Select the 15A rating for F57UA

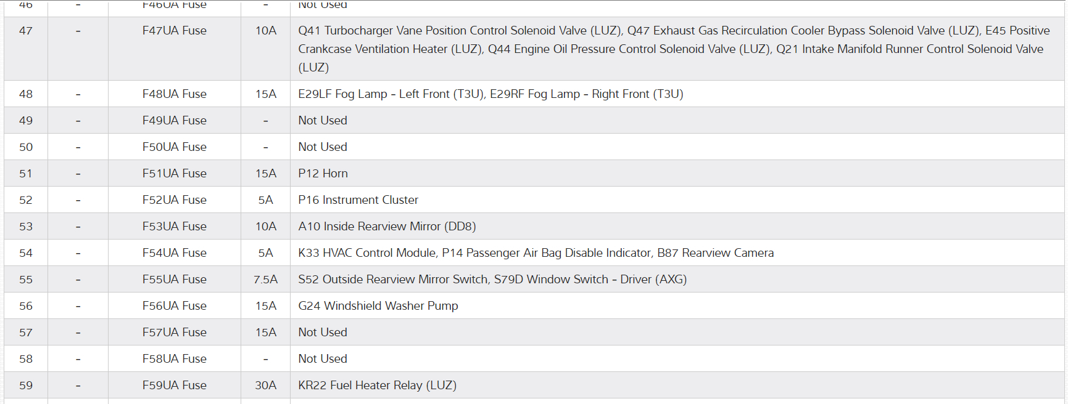pos(265,333)
